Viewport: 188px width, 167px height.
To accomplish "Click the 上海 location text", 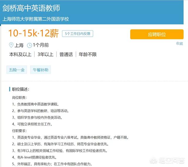I will tap(19, 45).
